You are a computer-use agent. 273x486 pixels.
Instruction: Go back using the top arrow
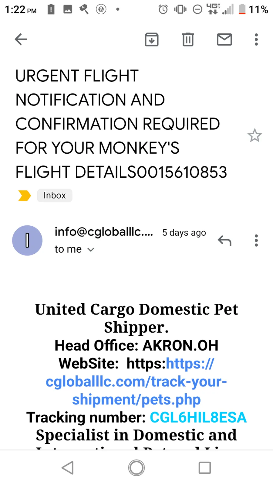pyautogui.click(x=21, y=39)
